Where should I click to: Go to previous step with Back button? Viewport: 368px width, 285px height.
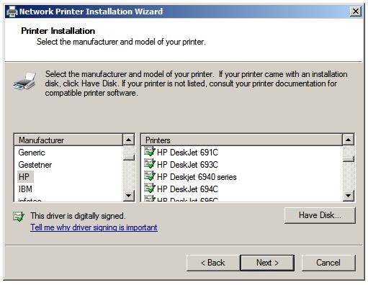tap(213, 263)
